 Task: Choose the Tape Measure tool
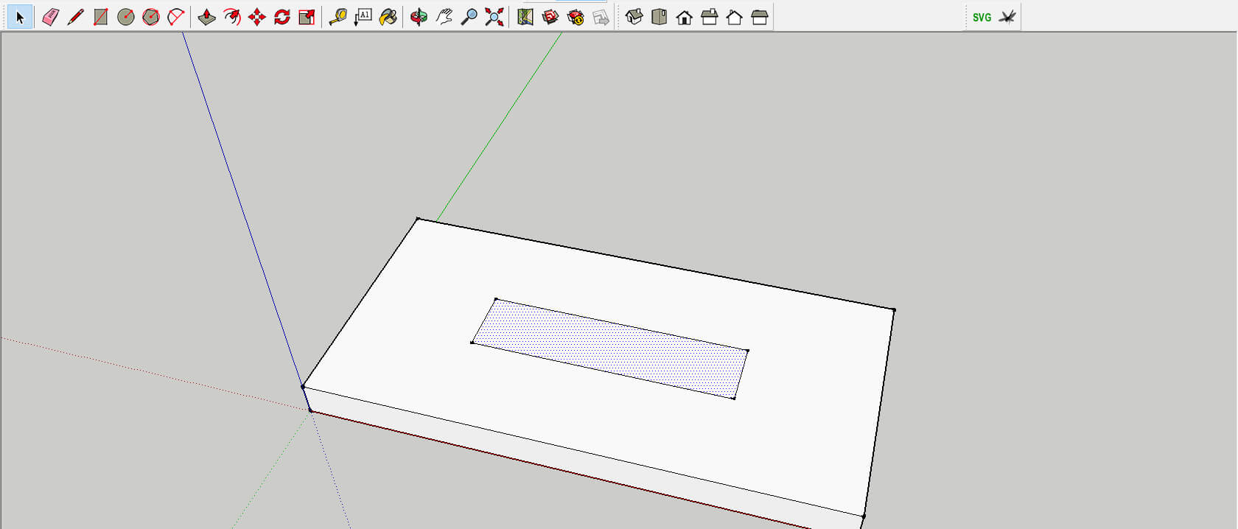[338, 17]
